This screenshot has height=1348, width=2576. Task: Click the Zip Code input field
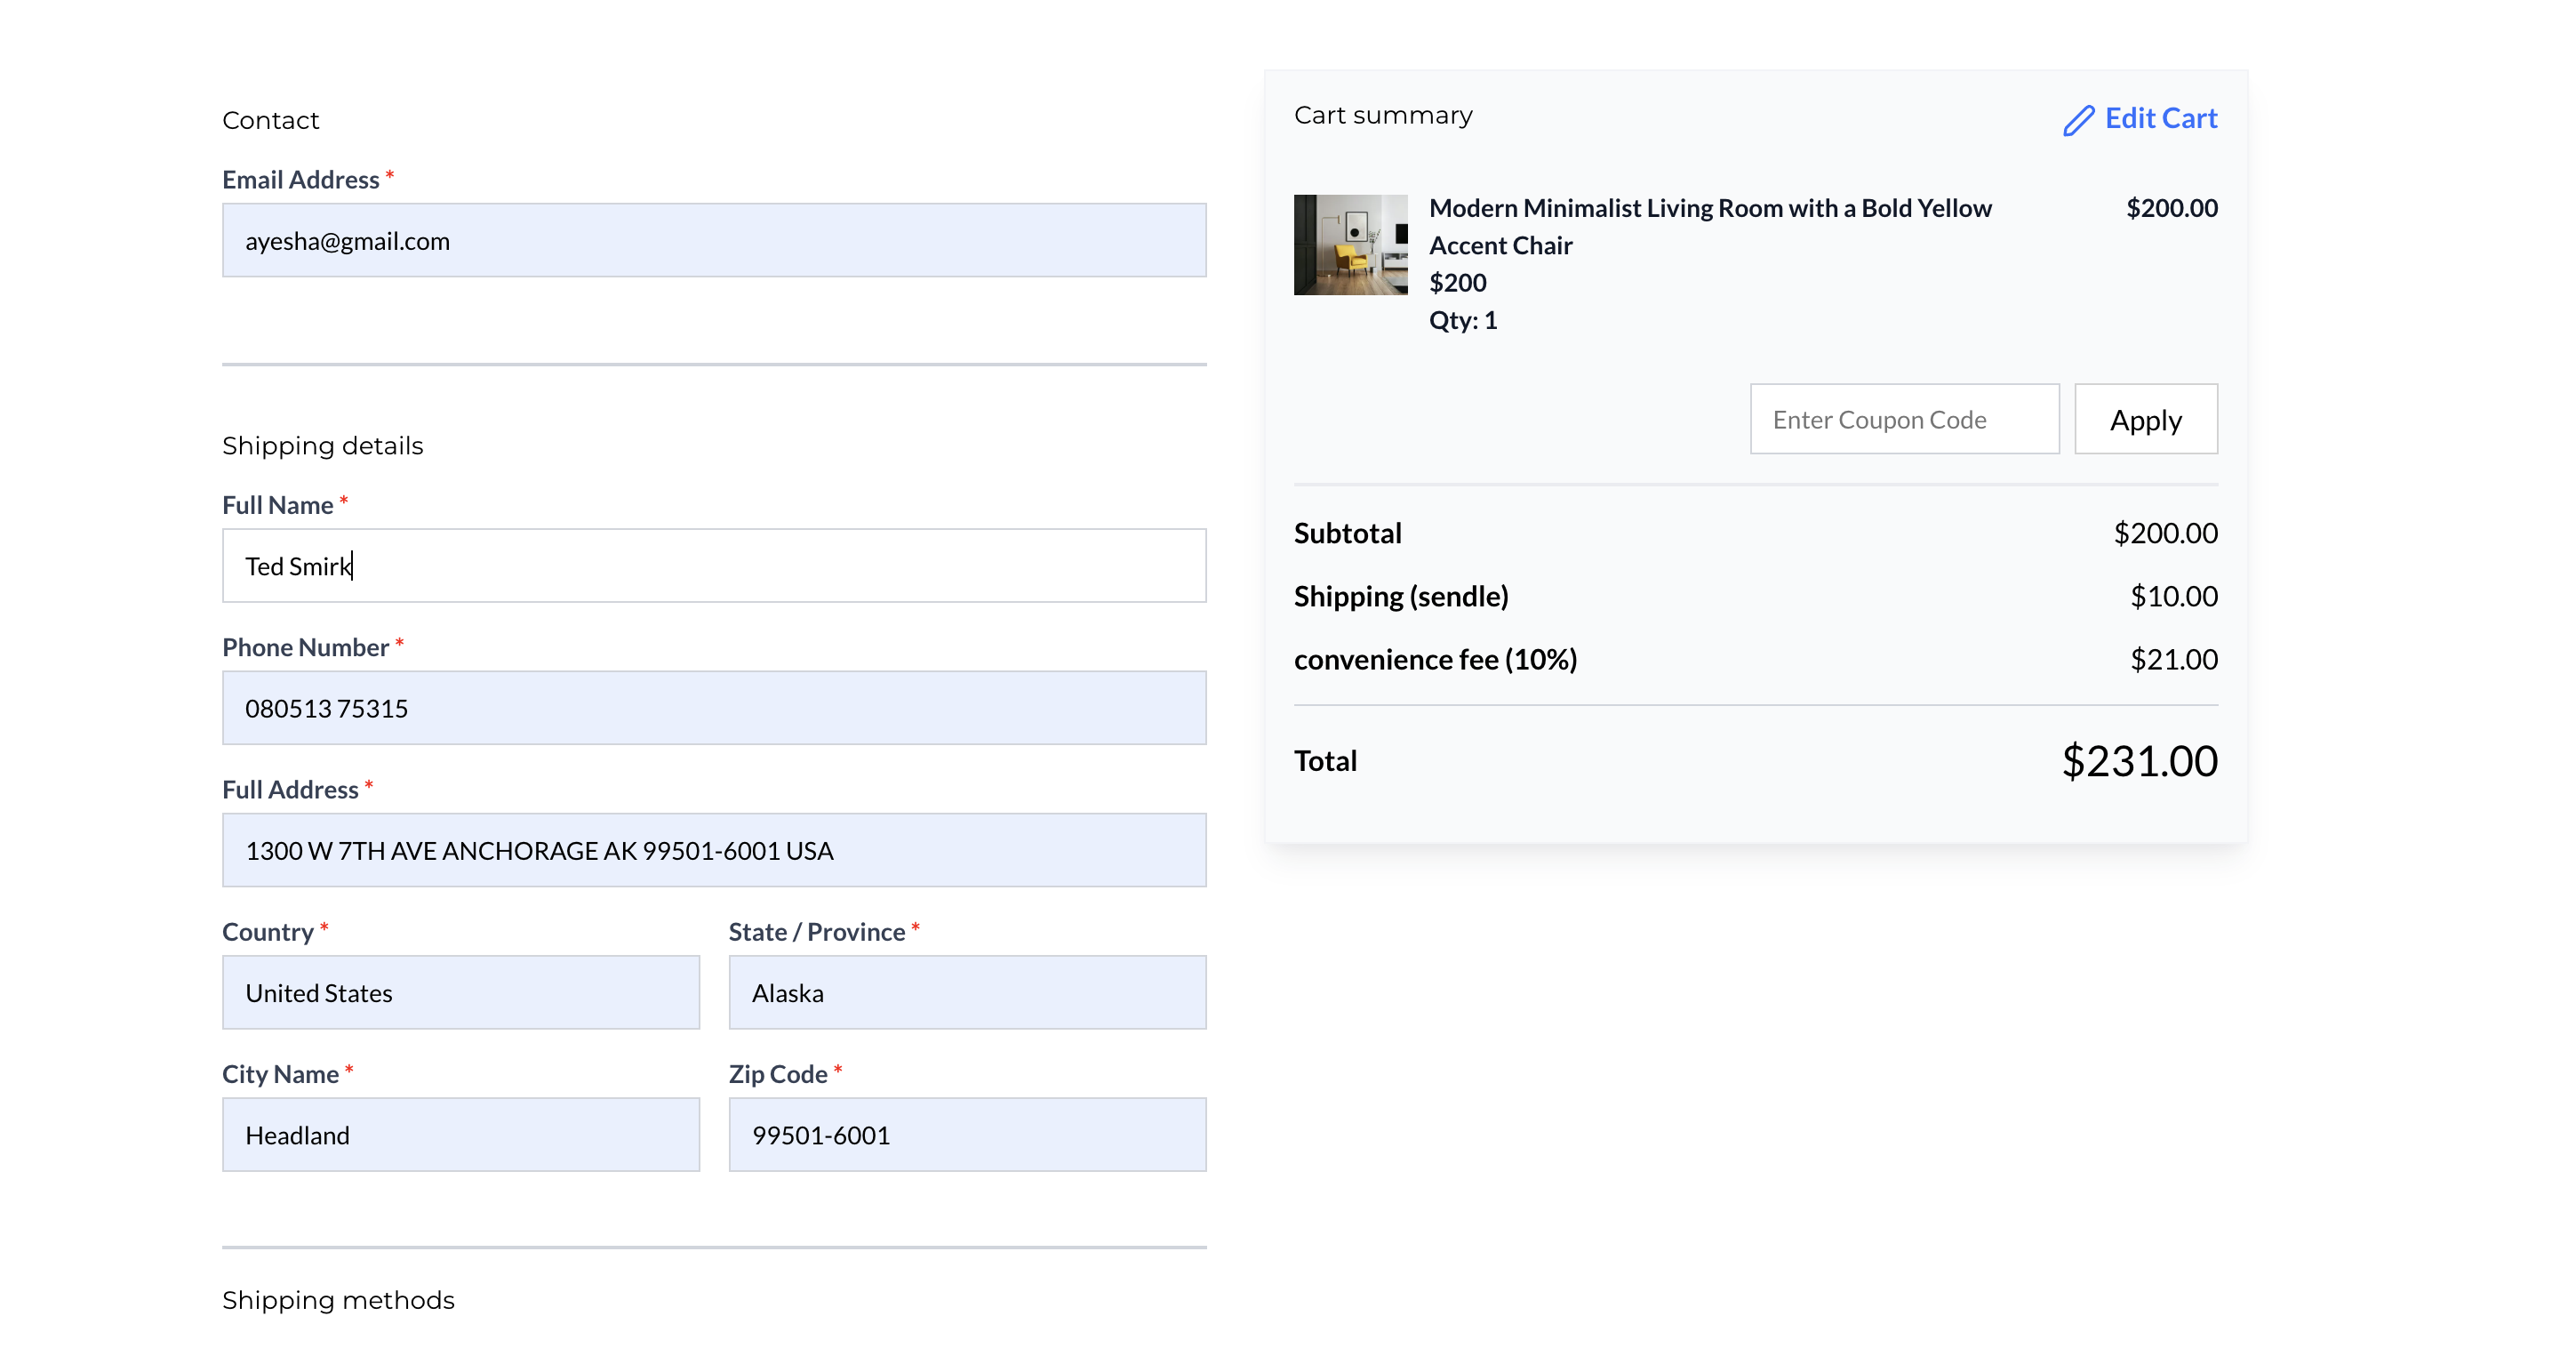pos(966,1134)
